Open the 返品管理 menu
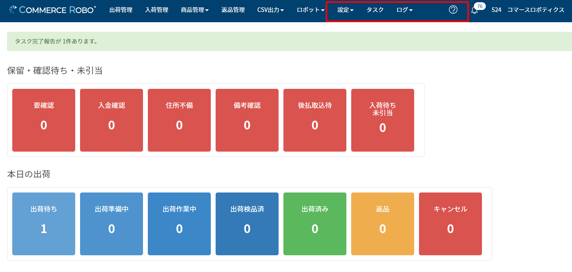The width and height of the screenshot is (572, 272). click(x=233, y=10)
